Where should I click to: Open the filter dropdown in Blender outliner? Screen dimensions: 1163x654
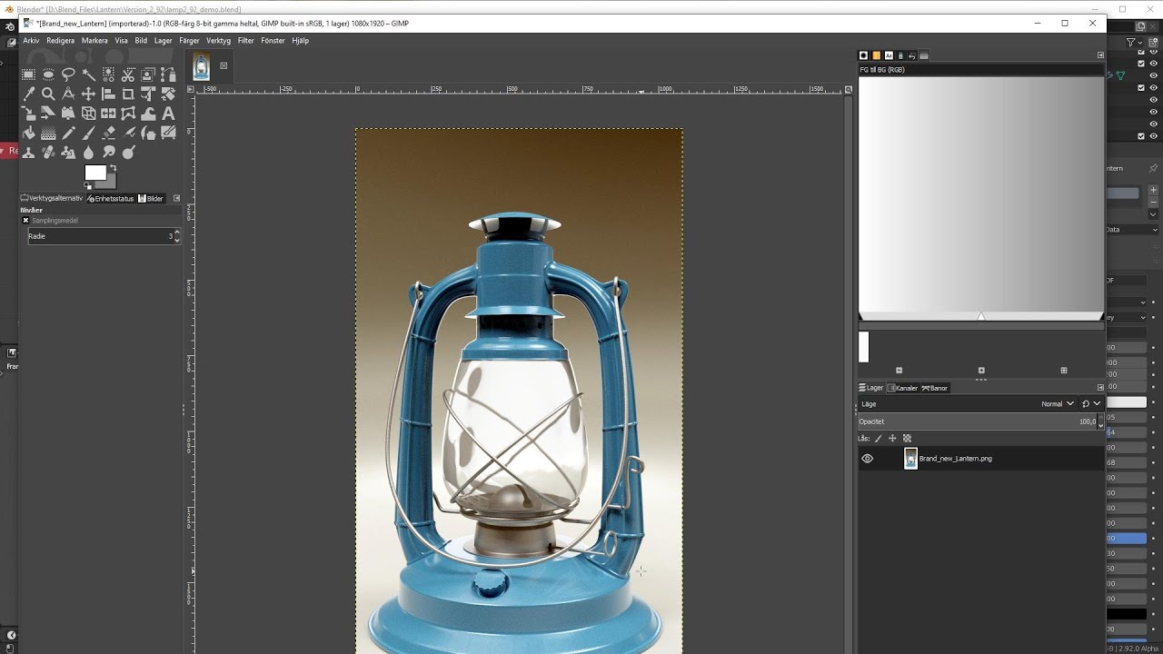(1134, 42)
